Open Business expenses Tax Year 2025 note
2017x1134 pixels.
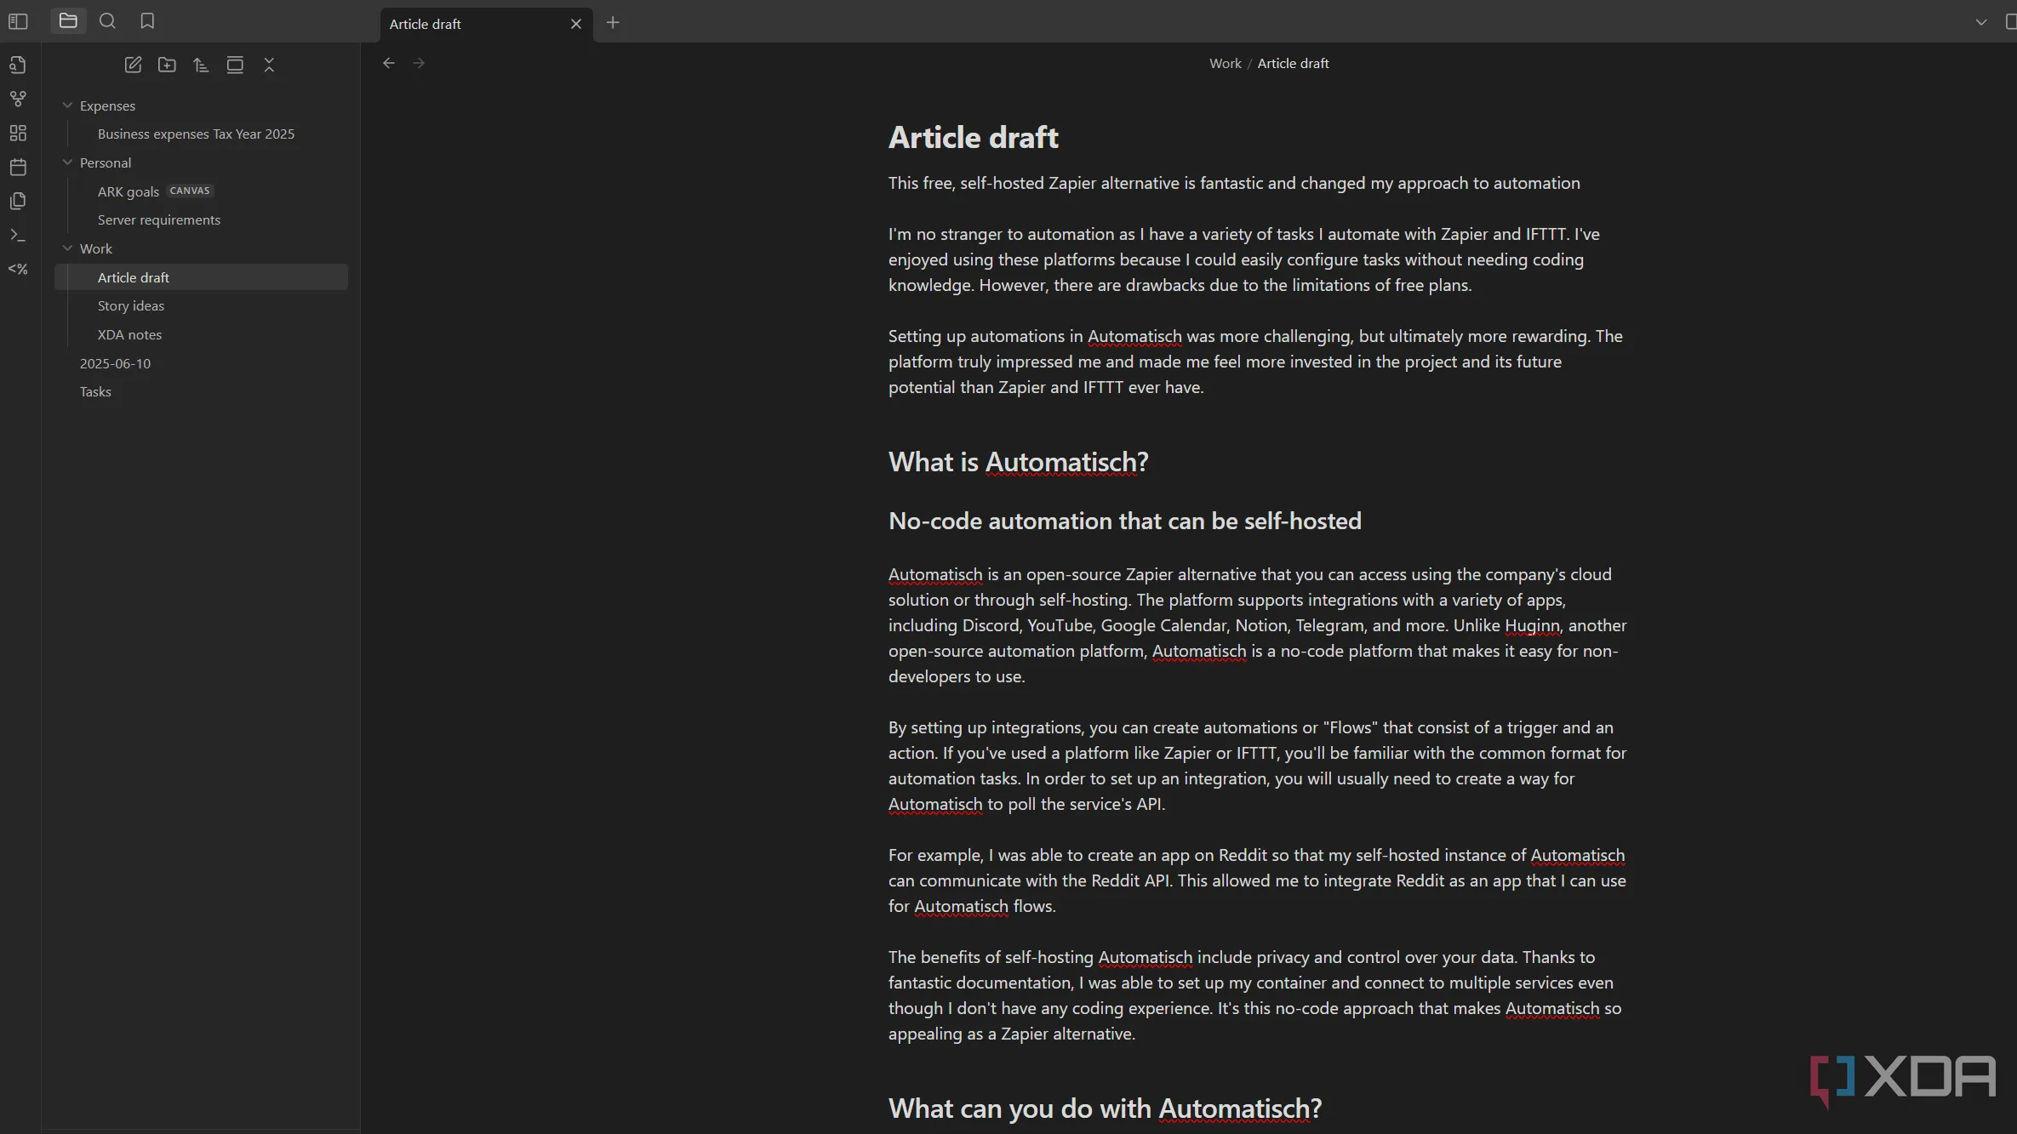coord(196,134)
